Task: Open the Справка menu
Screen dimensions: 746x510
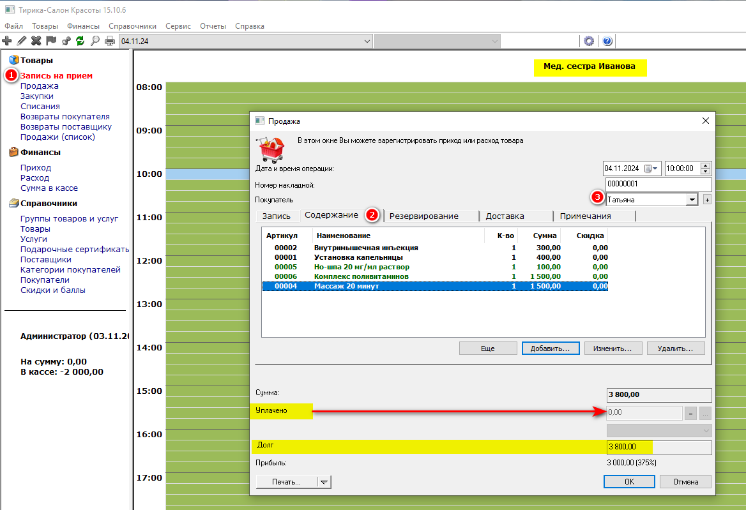Action: click(x=249, y=26)
